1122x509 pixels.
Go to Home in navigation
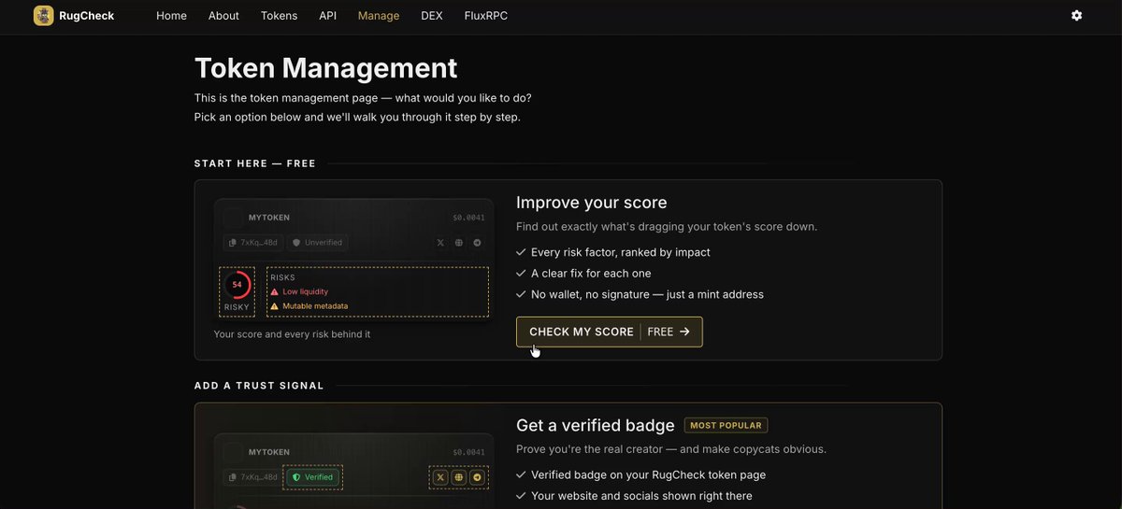pyautogui.click(x=171, y=16)
